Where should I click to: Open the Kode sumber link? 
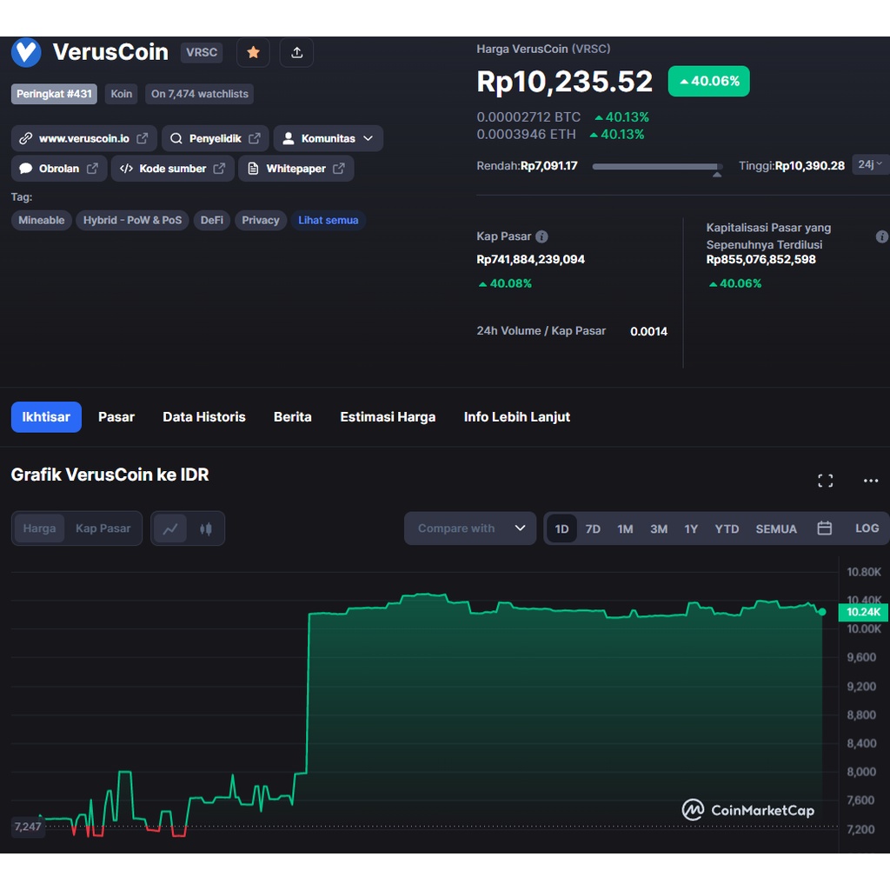(173, 169)
